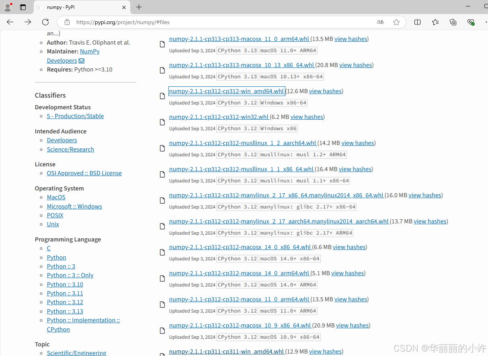Click the browser Forward arrow
The height and width of the screenshot is (356, 488).
coord(28,22)
